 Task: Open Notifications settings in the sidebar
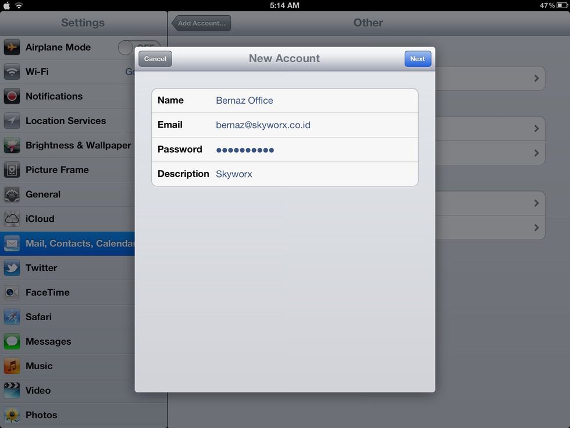coord(12,96)
